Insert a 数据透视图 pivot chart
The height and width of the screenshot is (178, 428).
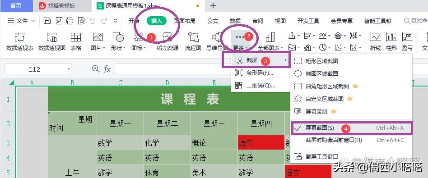[52, 42]
